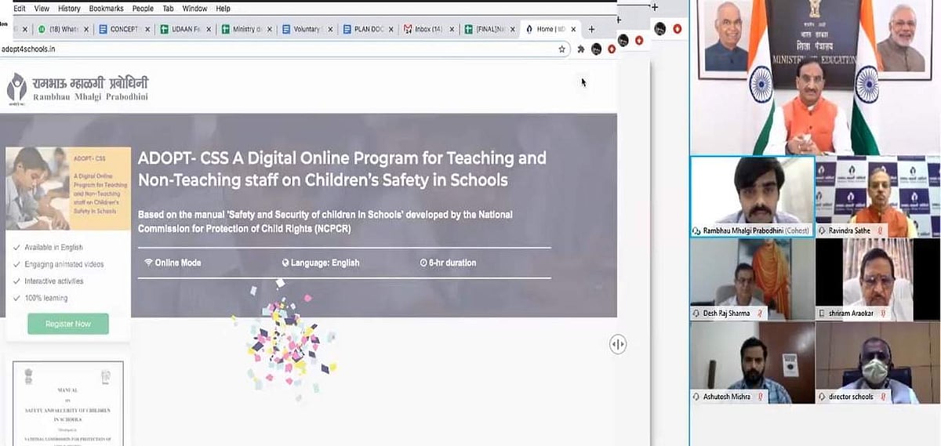Image resolution: width=941 pixels, height=446 pixels.
Task: Close the PLAN DOC tab
Action: click(390, 30)
